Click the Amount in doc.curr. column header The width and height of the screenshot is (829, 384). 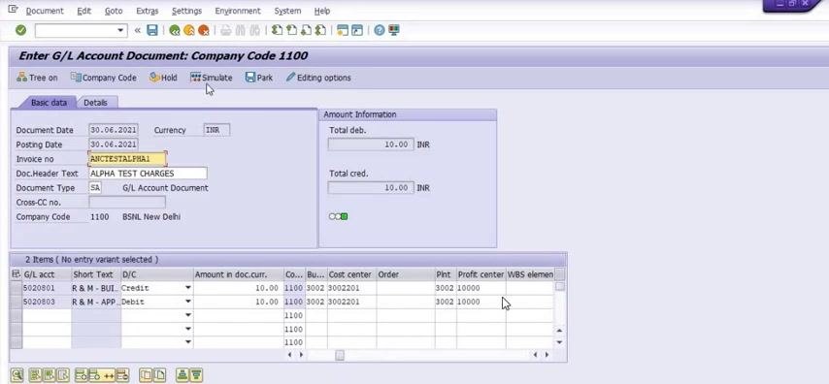click(x=239, y=274)
